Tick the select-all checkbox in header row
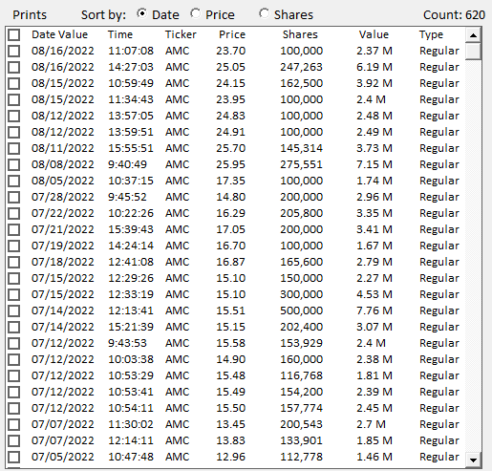Viewport: 492px width, 471px height. coord(14,34)
